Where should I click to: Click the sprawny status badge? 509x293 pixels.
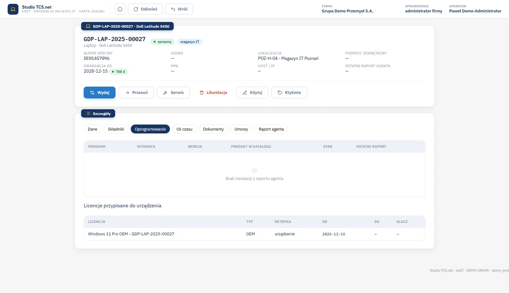(x=163, y=42)
